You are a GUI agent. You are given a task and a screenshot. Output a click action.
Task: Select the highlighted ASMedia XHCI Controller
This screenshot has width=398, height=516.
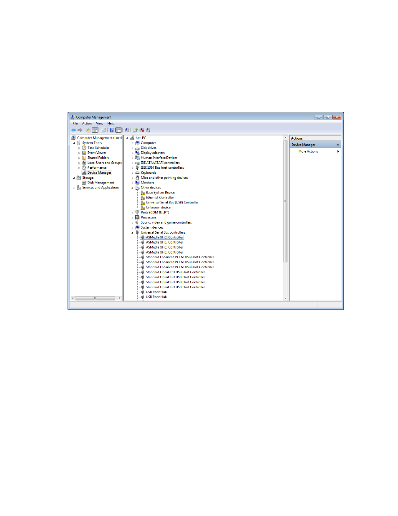(x=164, y=237)
